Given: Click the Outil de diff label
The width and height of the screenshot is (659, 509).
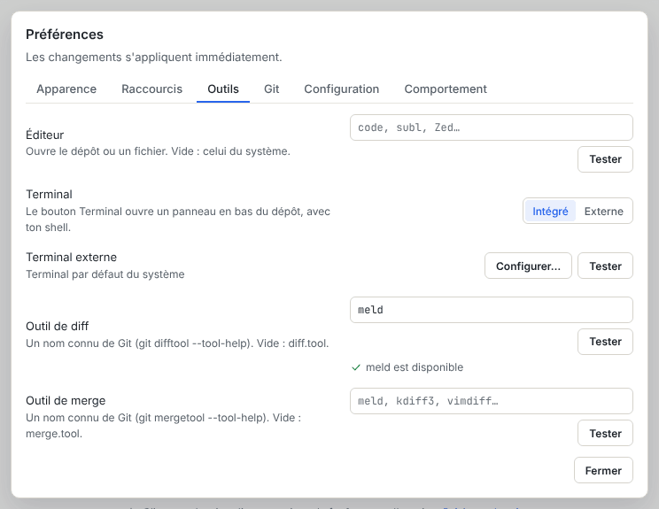Looking at the screenshot, I should 58,327.
